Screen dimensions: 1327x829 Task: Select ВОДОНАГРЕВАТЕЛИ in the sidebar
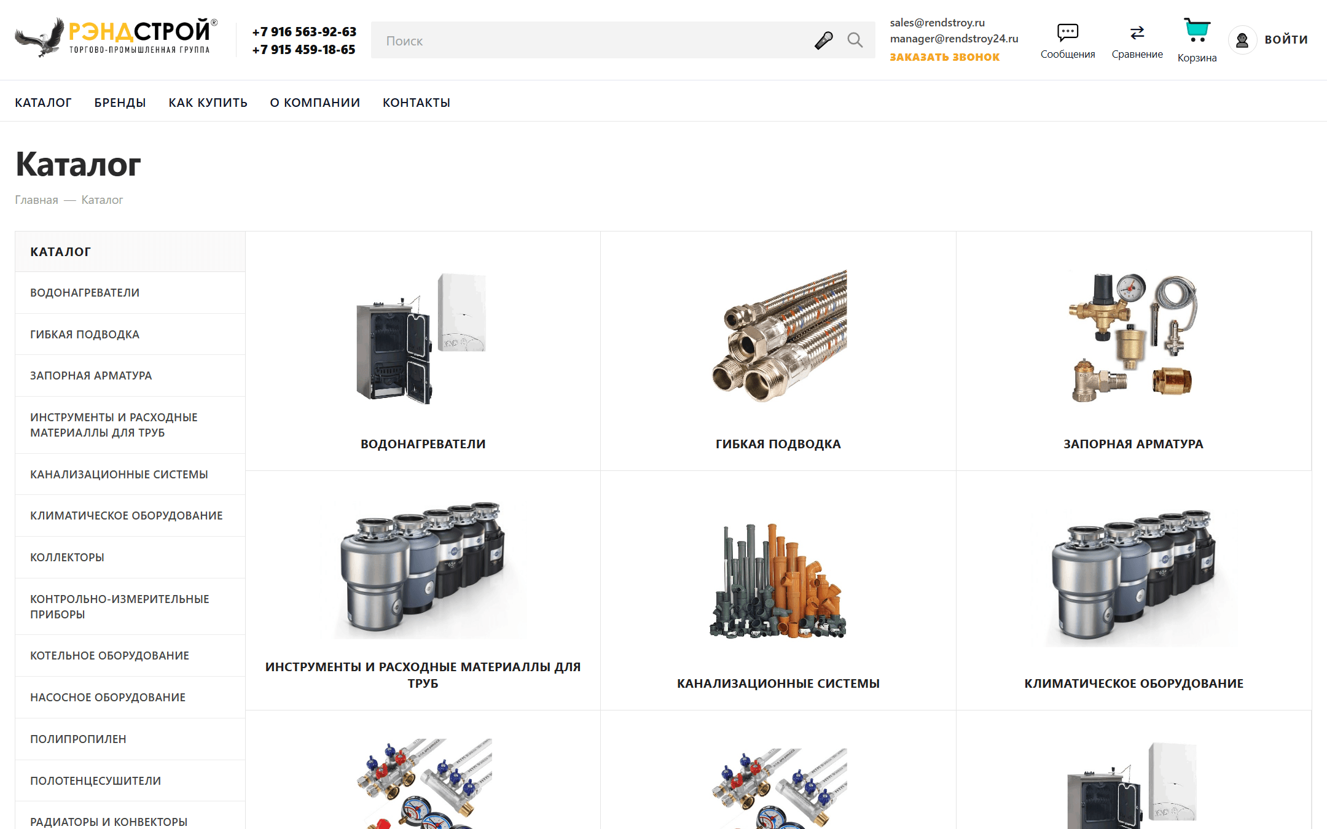click(130, 293)
